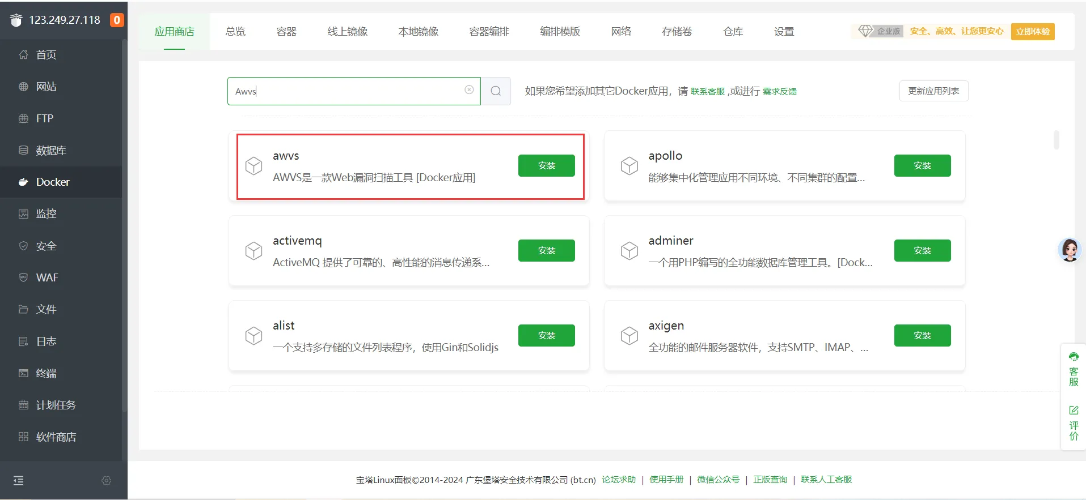Click the server IP 123.249.27.118 header
The height and width of the screenshot is (500, 1086).
tap(65, 20)
